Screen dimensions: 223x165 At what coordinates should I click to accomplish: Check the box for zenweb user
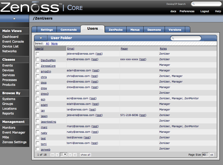coord(37,149)
